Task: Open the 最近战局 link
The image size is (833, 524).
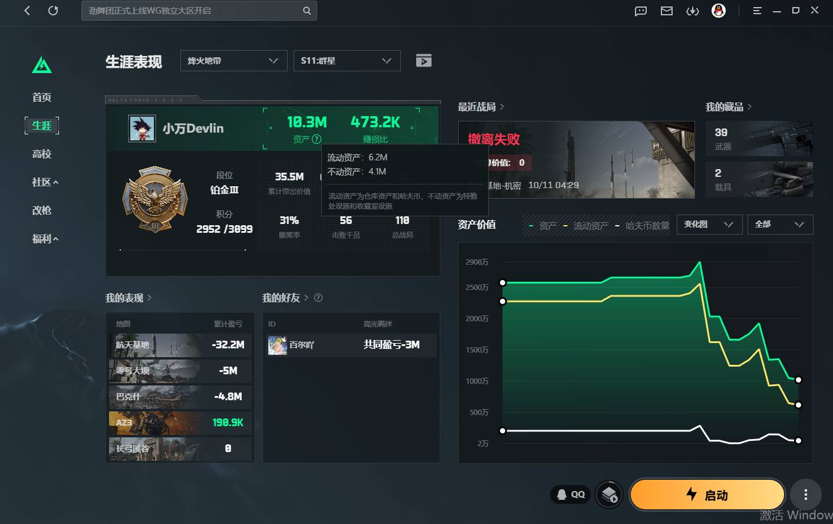Action: click(481, 107)
